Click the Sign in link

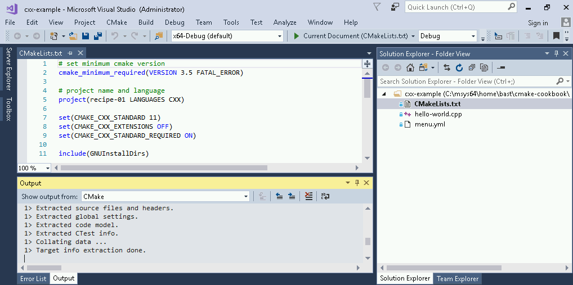[x=538, y=23]
